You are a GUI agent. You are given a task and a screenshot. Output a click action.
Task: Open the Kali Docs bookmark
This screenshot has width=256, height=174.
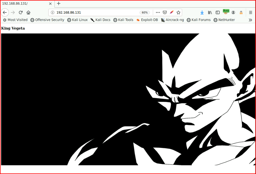point(101,20)
